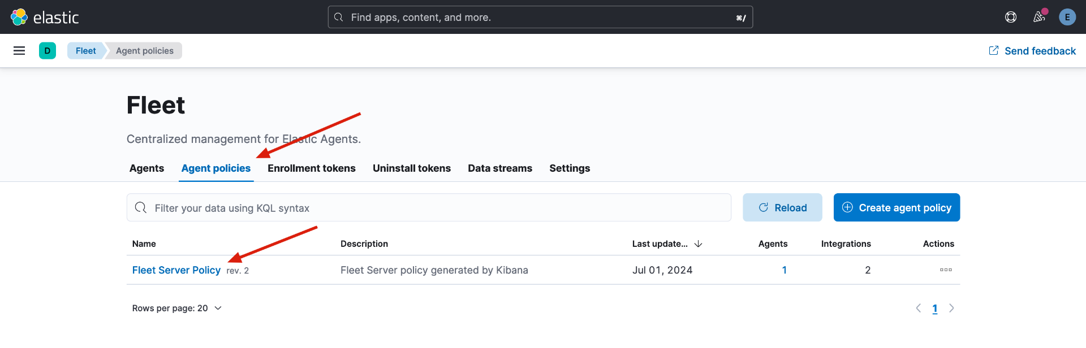Open the user avatar E menu

click(x=1067, y=17)
